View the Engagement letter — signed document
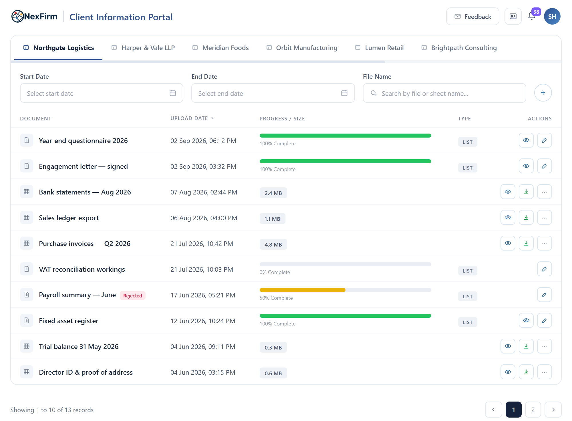 pyautogui.click(x=526, y=166)
